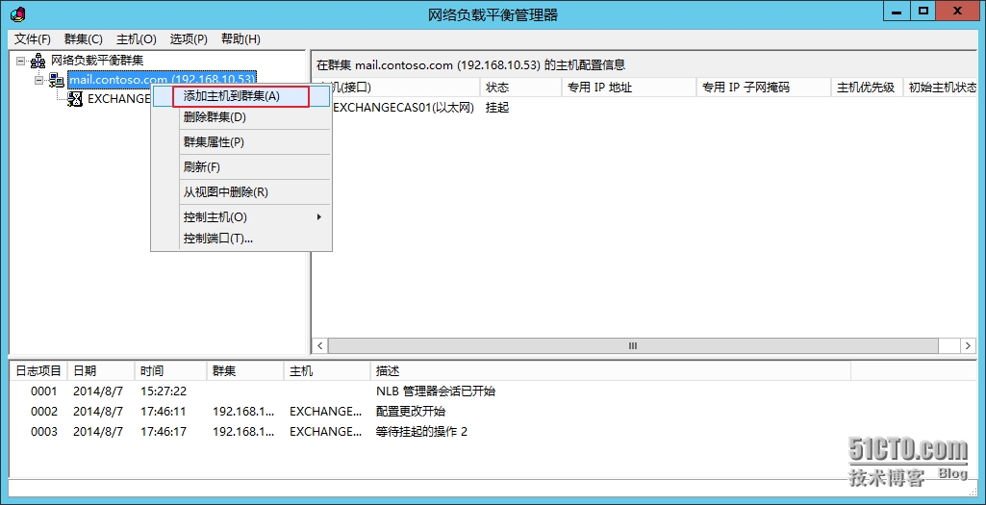
Task: Open the 主机(O) menu
Action: tap(136, 39)
